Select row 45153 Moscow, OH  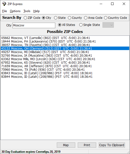[x=65, y=48]
